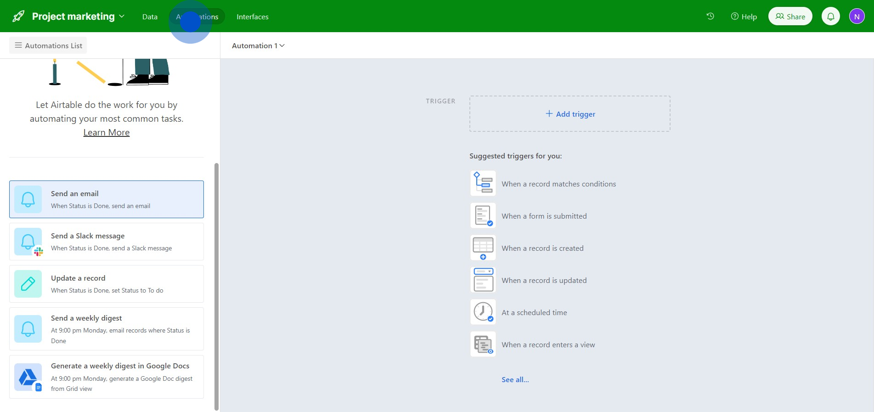
Task: Switch to the Data tab
Action: point(150,17)
